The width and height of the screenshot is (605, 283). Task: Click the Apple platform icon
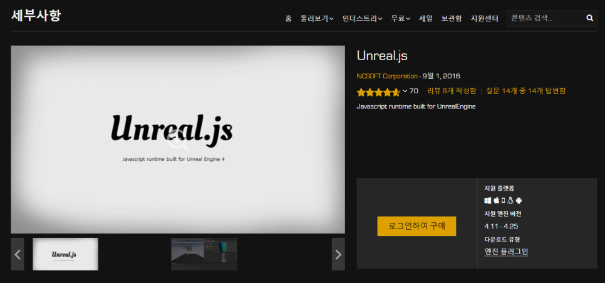[x=496, y=200]
